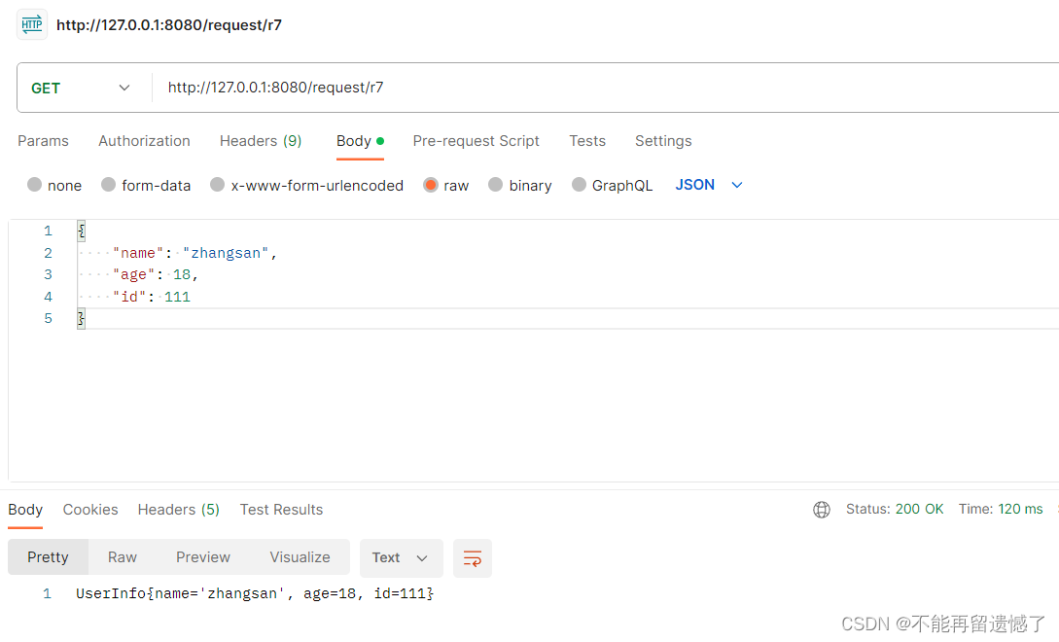Select the request Body tab

click(360, 141)
